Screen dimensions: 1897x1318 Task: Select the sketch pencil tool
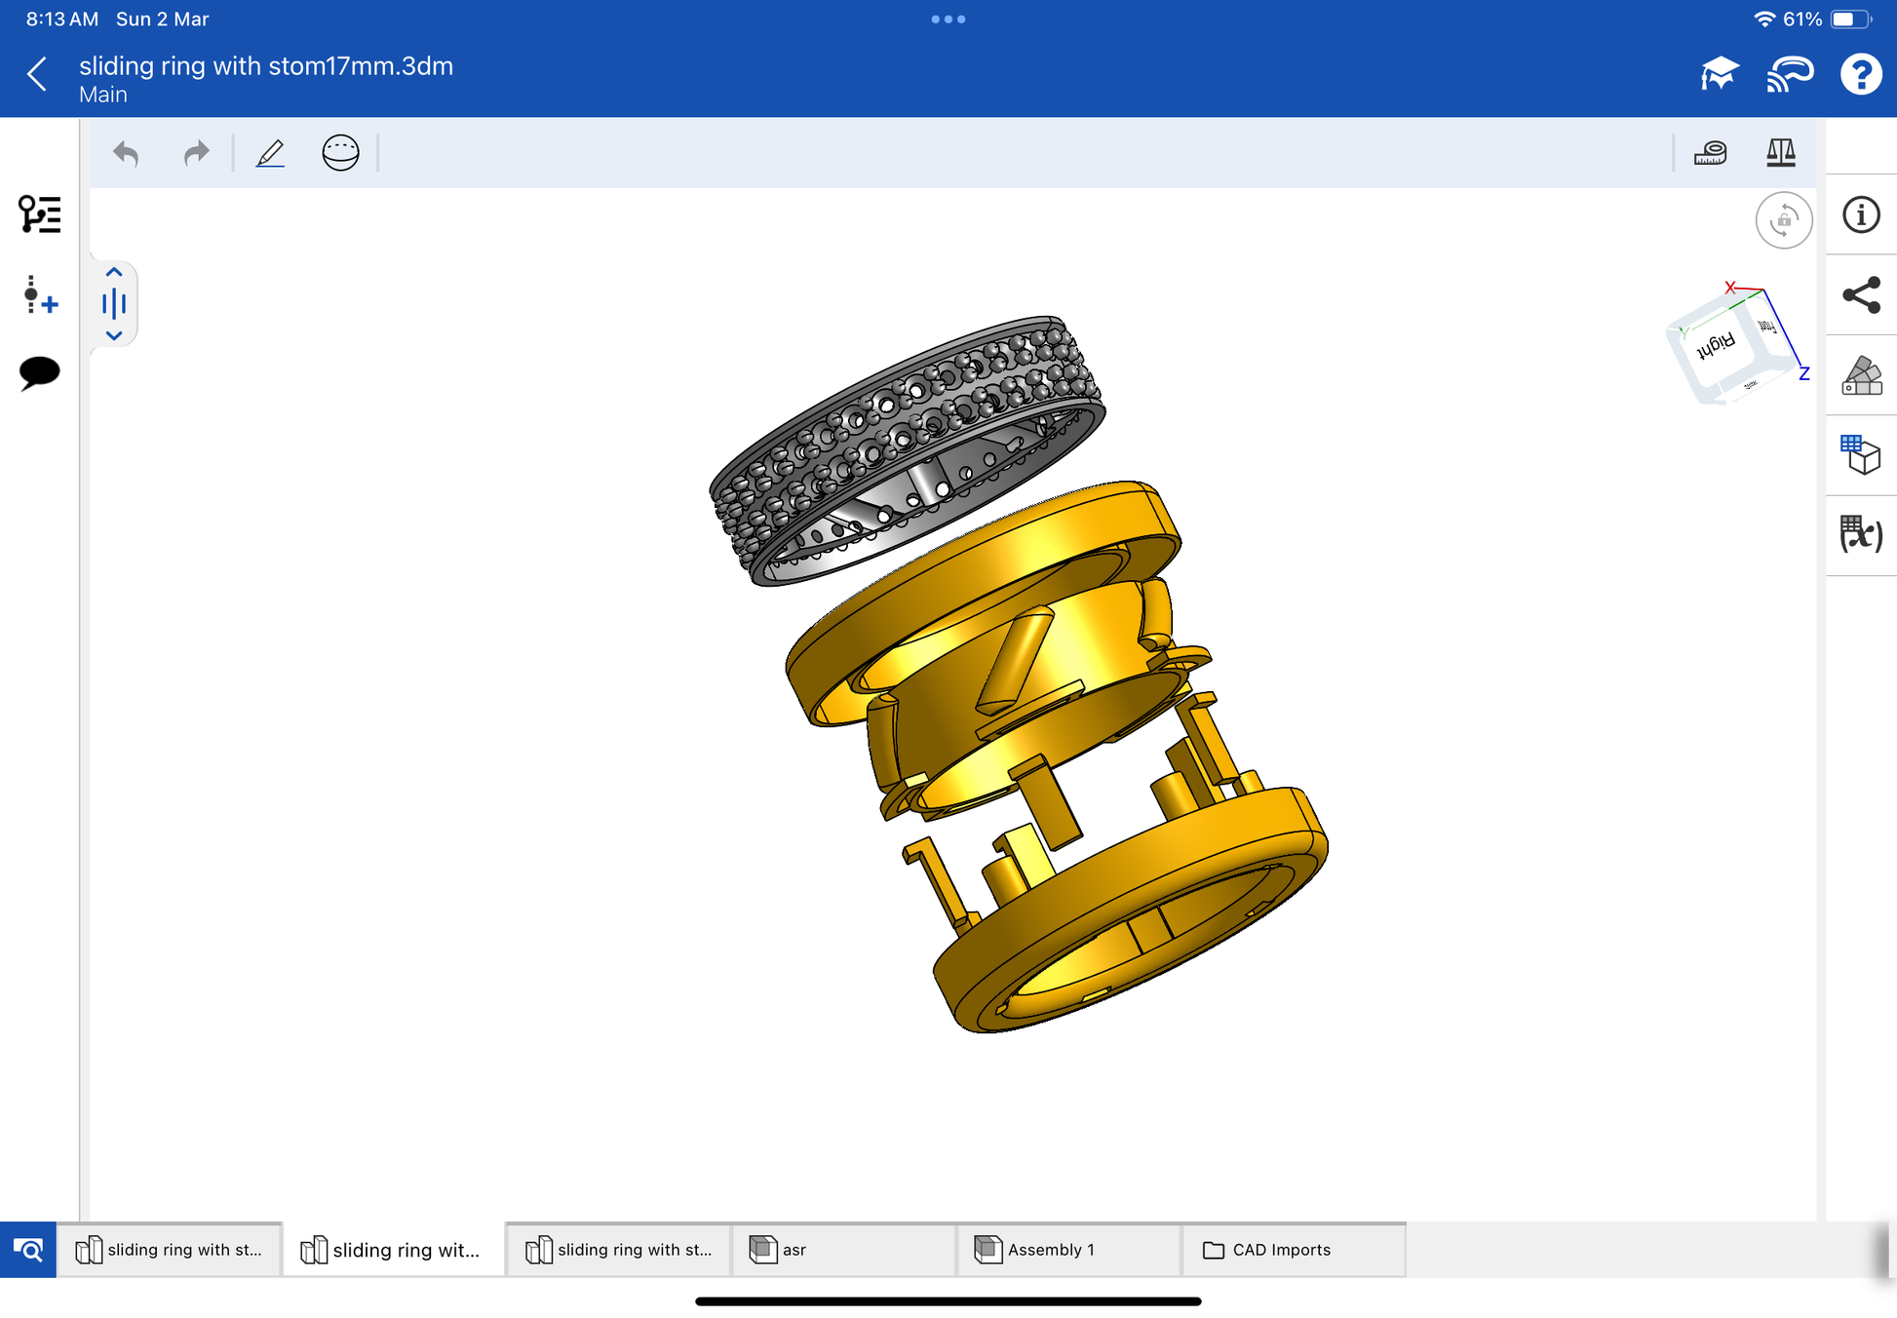pyautogui.click(x=270, y=153)
